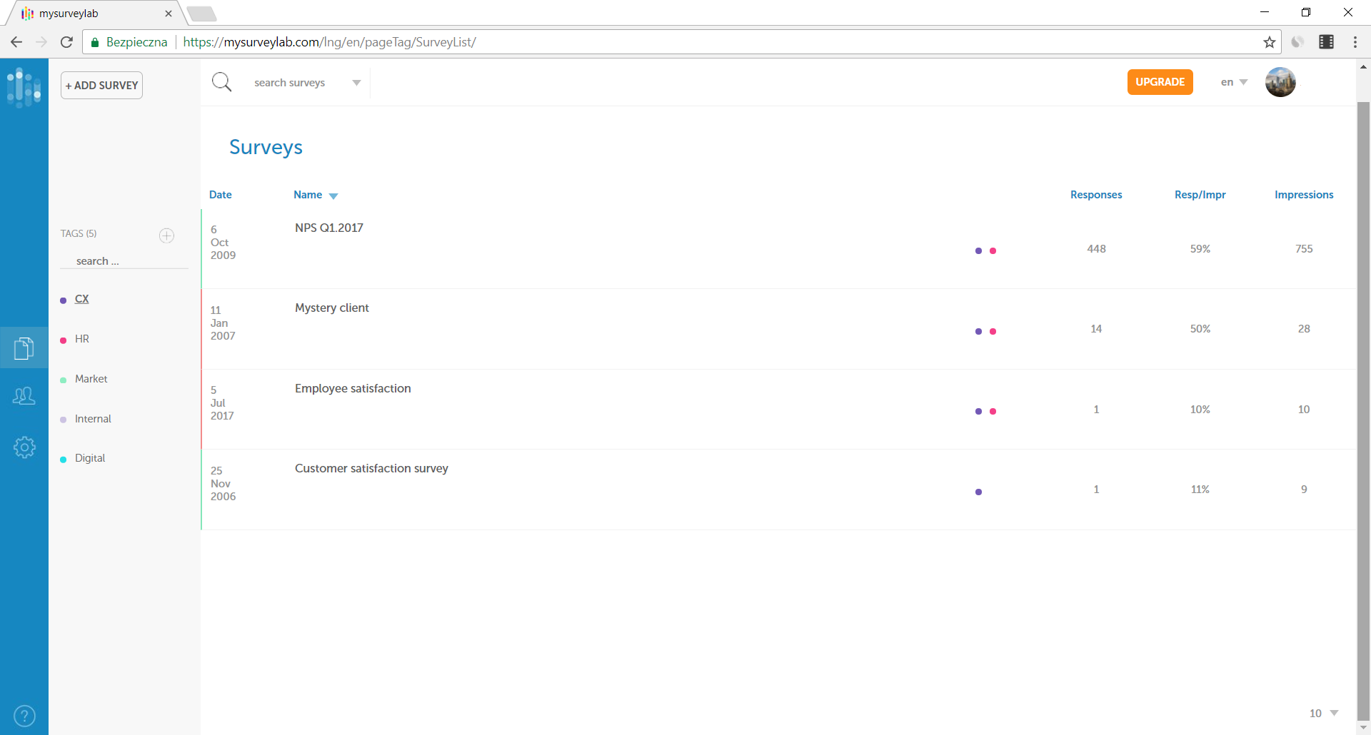
Task: Click the purple tag dot on Employee satisfaction
Action: (978, 412)
